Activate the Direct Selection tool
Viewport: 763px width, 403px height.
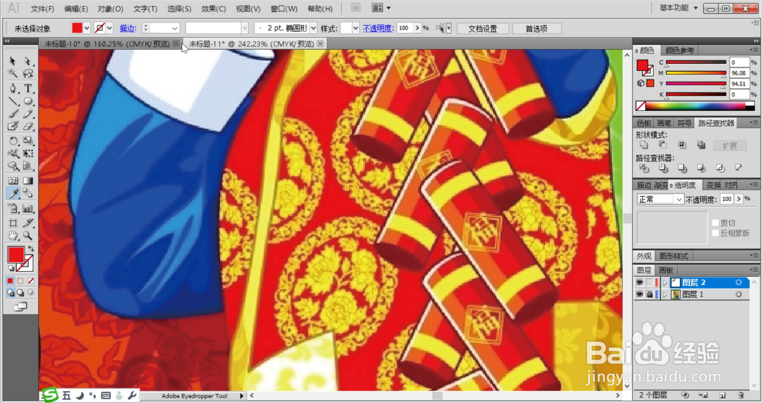[x=28, y=61]
